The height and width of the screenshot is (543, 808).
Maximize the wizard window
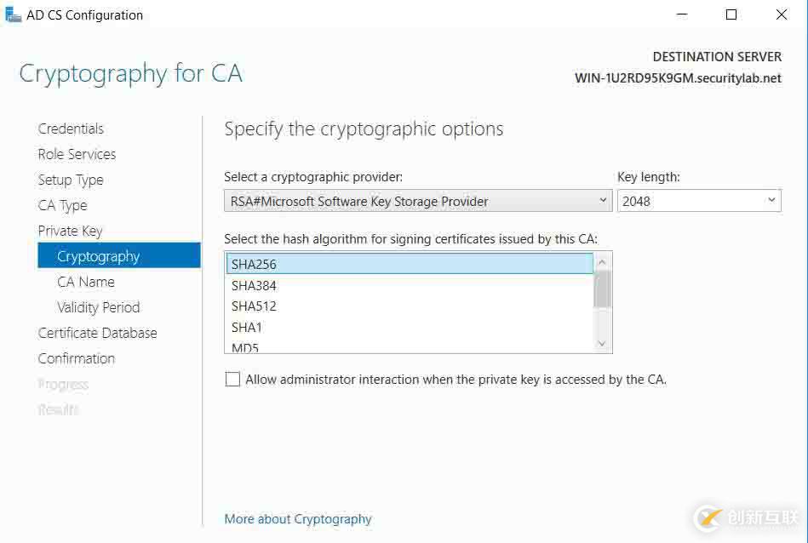[731, 14]
